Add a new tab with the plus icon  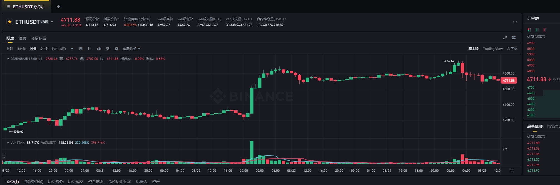click(59, 7)
